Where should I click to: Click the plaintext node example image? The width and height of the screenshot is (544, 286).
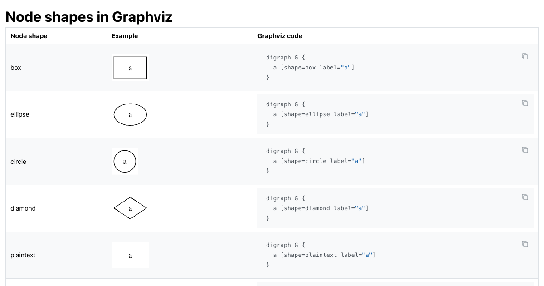pos(130,255)
